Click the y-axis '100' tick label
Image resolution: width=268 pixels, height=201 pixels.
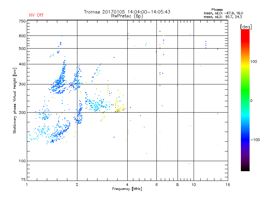click(x=22, y=161)
